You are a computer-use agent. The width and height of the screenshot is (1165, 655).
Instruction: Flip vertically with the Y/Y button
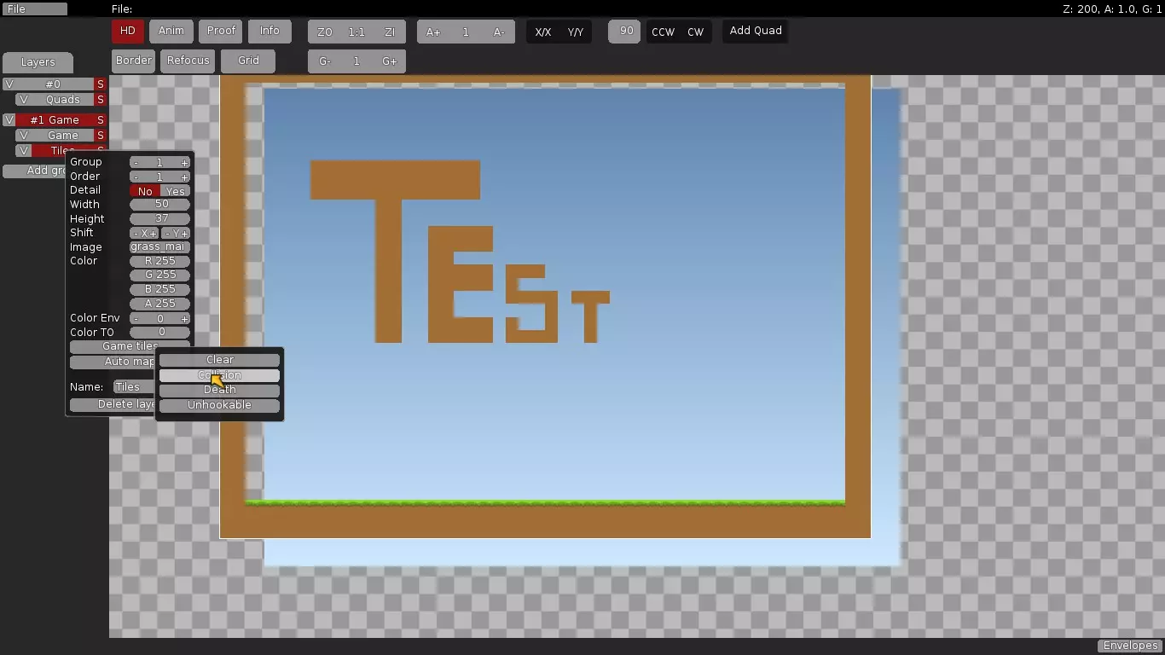coord(576,32)
